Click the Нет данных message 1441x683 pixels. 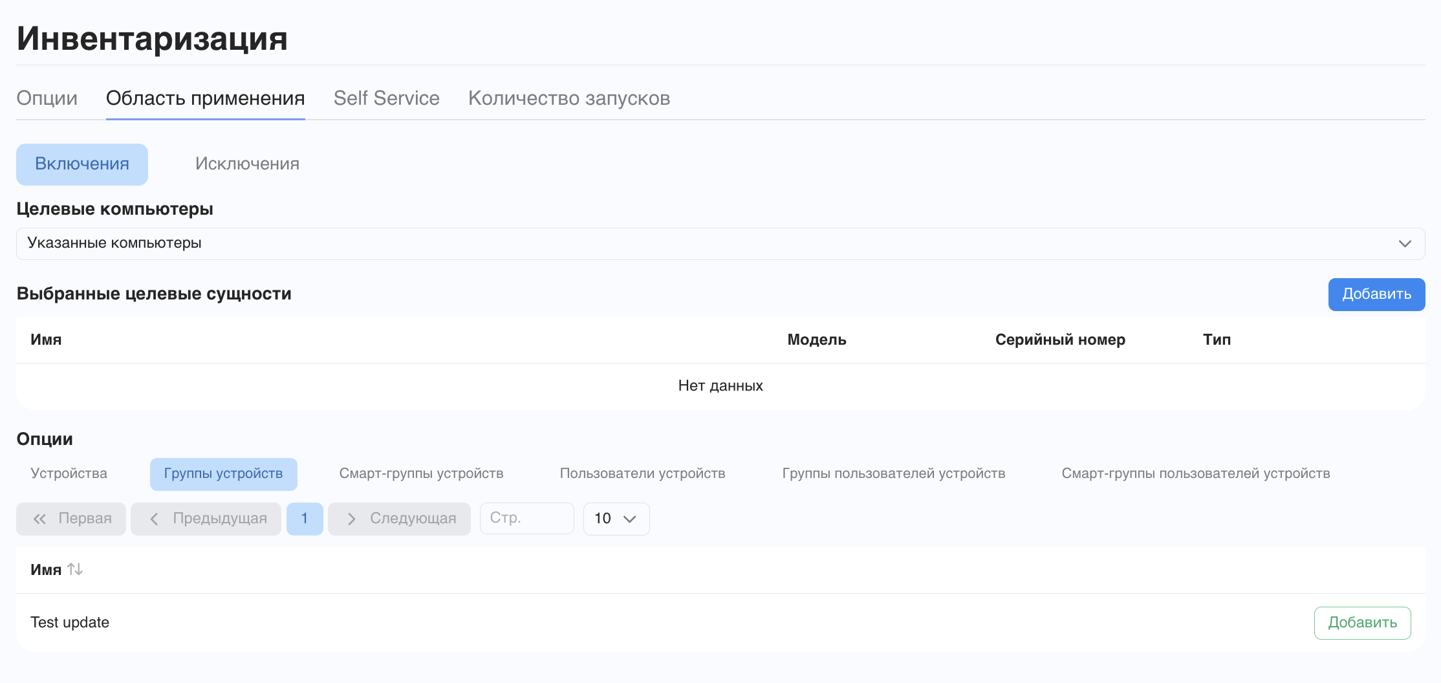click(x=720, y=385)
